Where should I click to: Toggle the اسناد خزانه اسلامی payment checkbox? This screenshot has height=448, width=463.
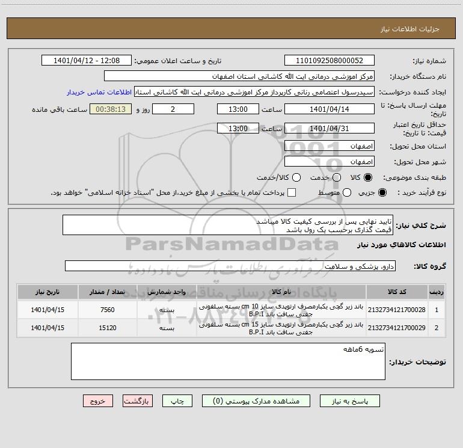(x=292, y=192)
